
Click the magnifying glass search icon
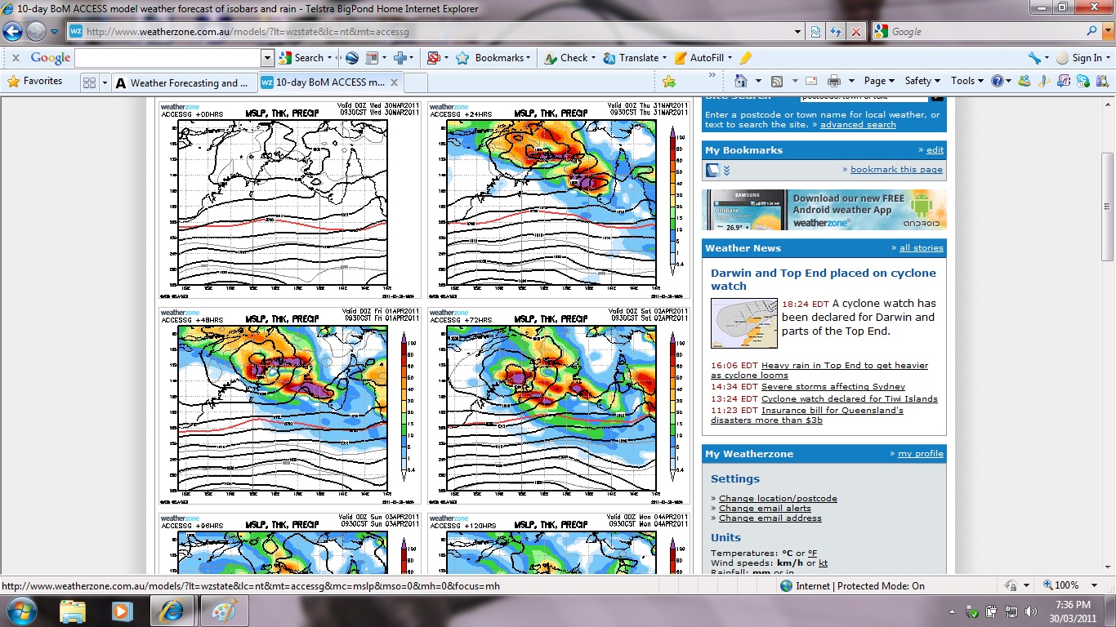1092,32
